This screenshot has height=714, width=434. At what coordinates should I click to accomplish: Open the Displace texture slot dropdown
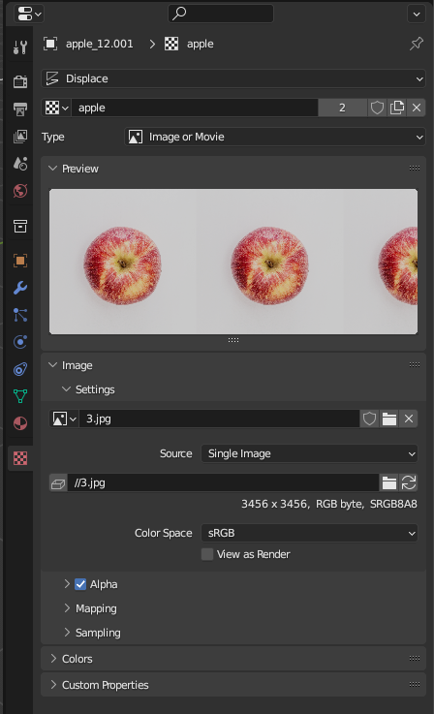233,78
